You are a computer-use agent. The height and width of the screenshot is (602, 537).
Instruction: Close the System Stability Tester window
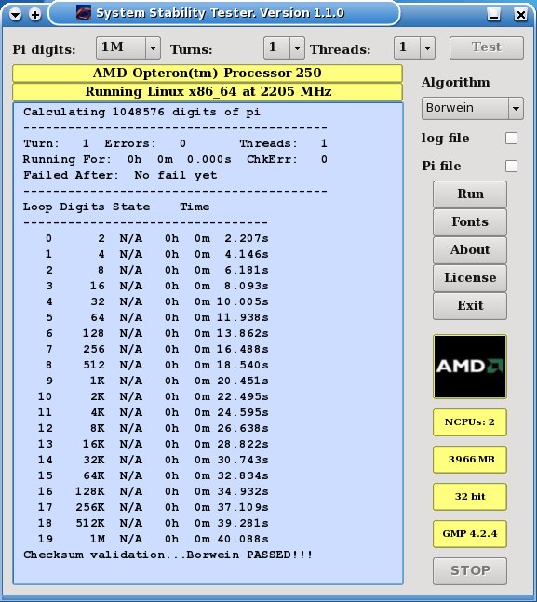coord(520,15)
